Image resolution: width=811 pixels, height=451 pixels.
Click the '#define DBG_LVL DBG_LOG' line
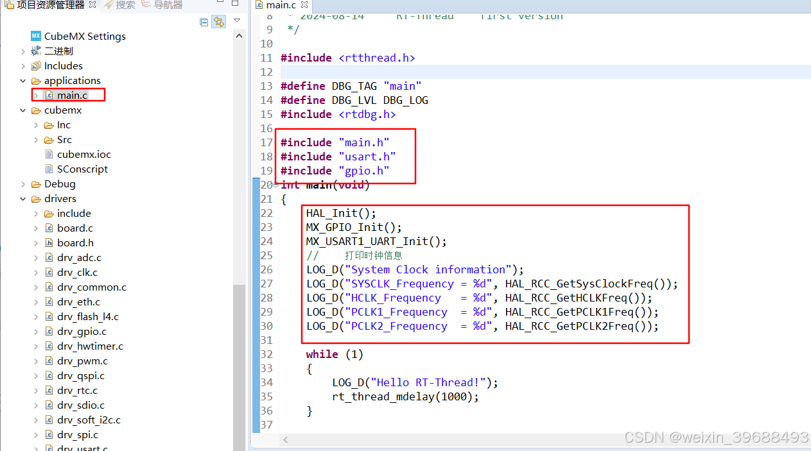(x=354, y=100)
